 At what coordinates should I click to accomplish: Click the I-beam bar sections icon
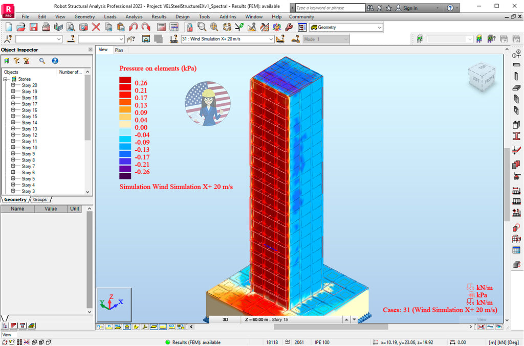pos(516,136)
